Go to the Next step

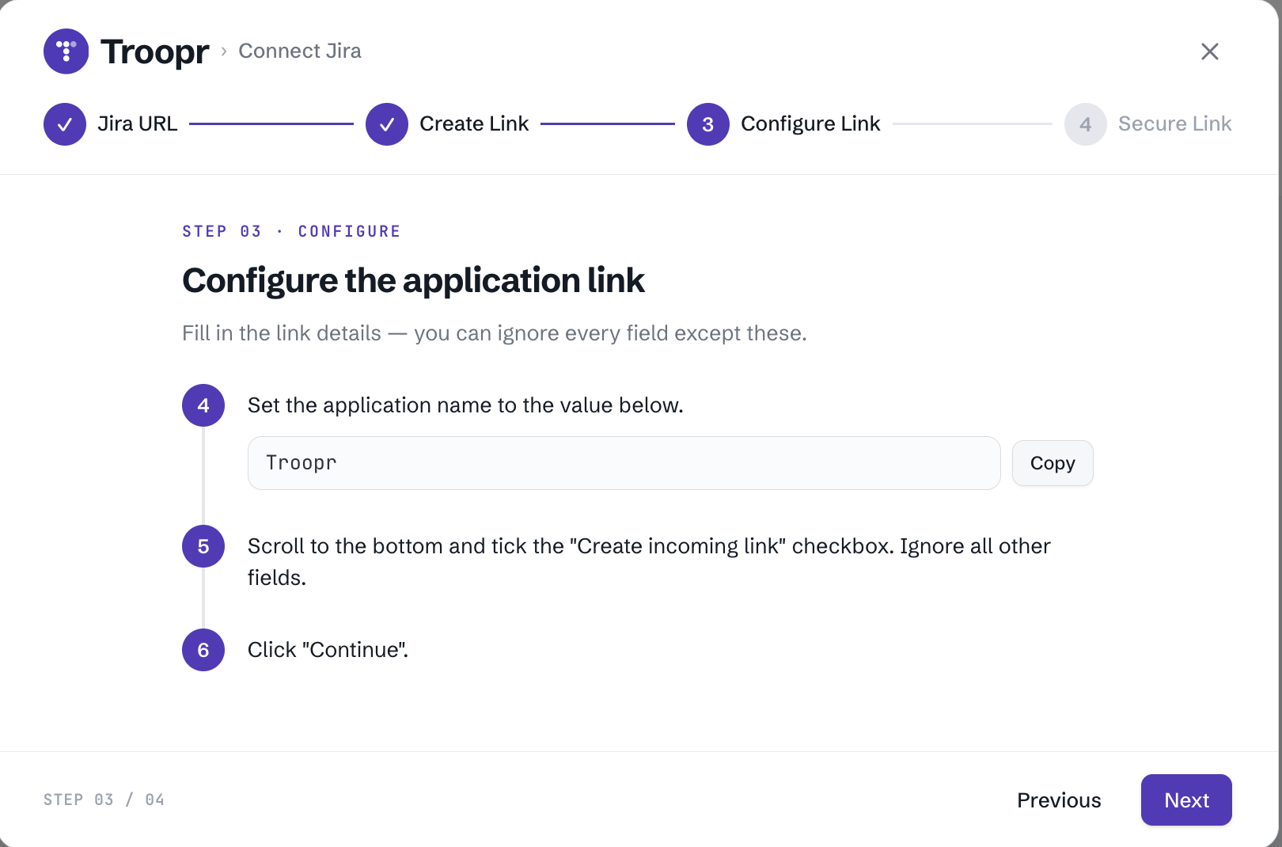pyautogui.click(x=1186, y=800)
